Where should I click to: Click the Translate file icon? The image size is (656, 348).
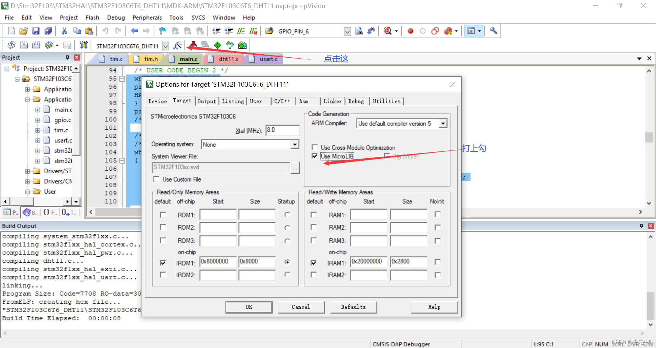pos(11,45)
